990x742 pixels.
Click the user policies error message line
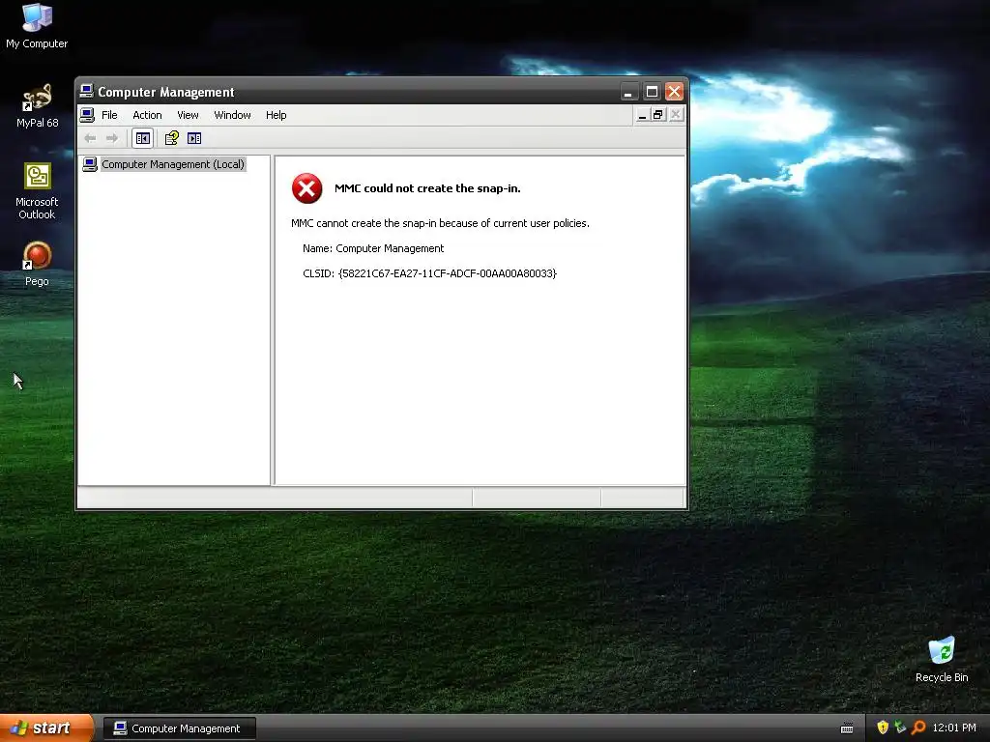440,223
